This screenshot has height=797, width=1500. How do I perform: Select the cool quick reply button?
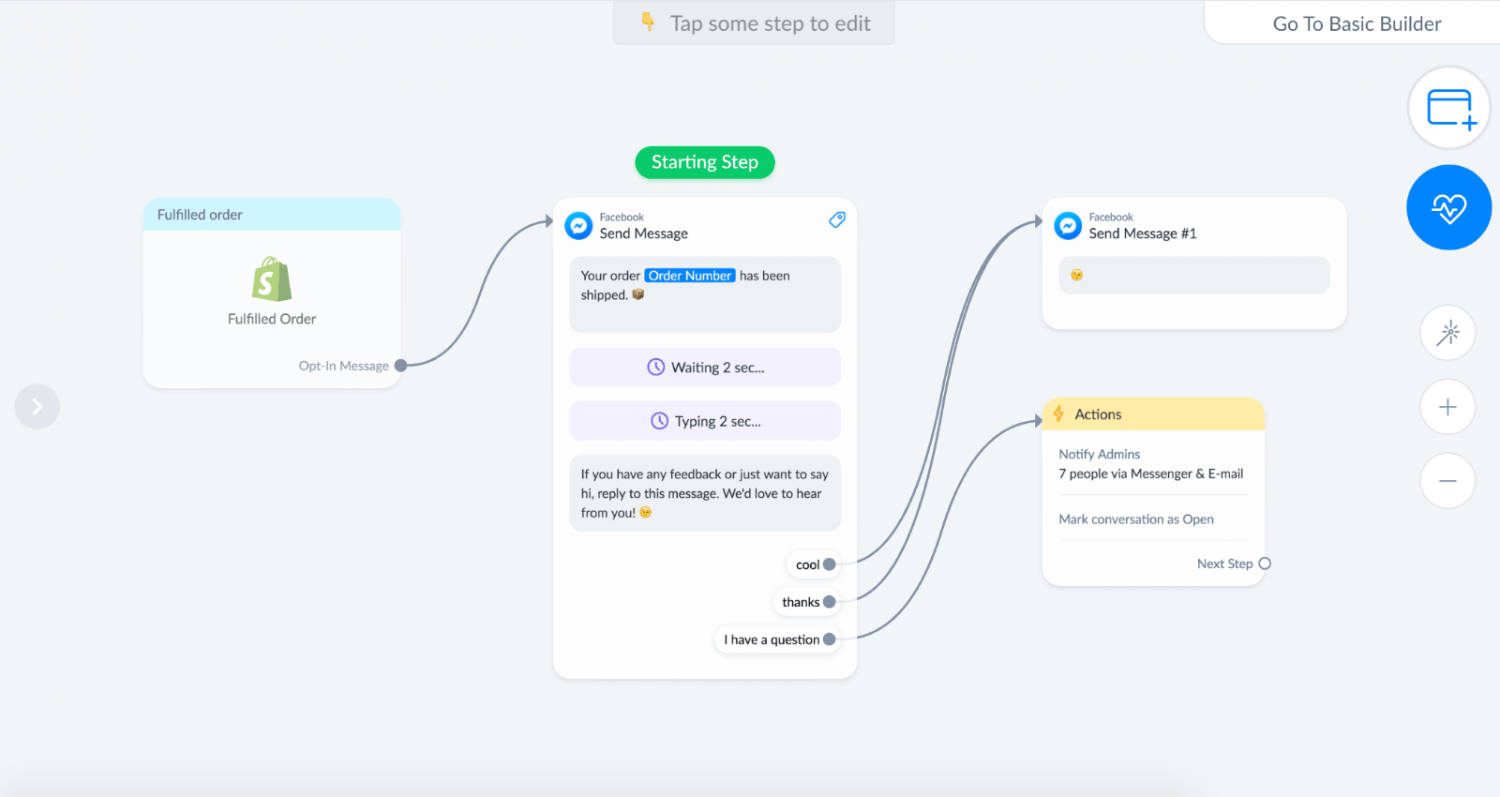pos(812,564)
